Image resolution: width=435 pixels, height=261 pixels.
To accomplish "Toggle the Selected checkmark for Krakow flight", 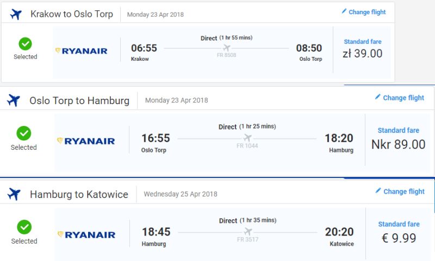I will pyautogui.click(x=25, y=44).
